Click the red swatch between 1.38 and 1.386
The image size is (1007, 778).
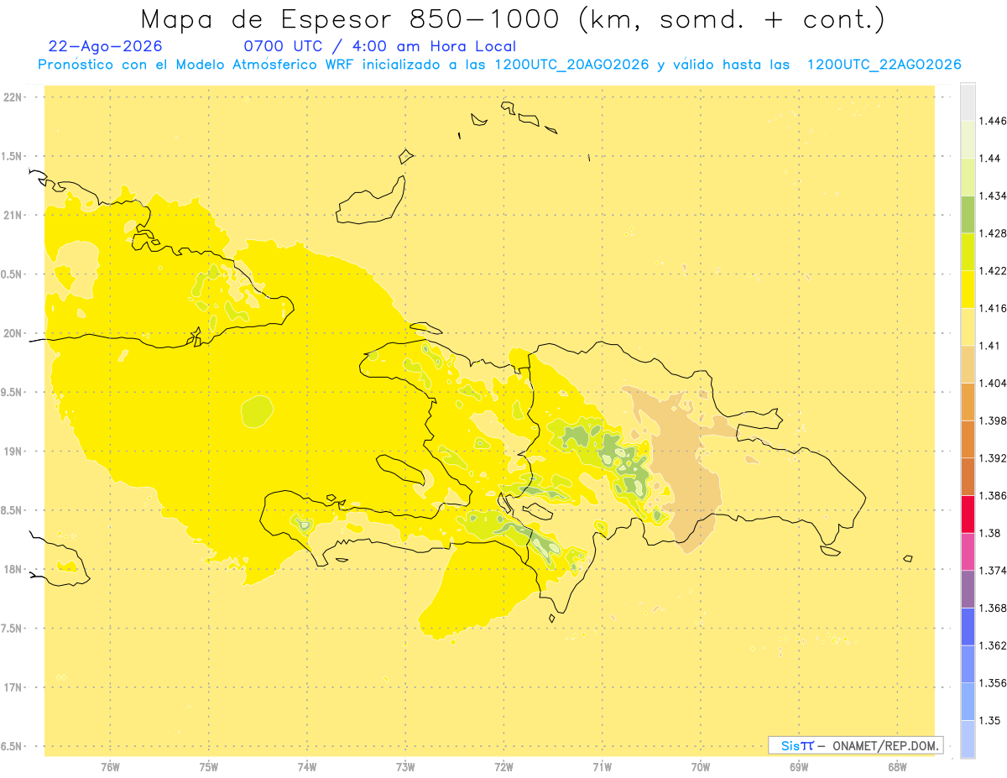click(968, 514)
